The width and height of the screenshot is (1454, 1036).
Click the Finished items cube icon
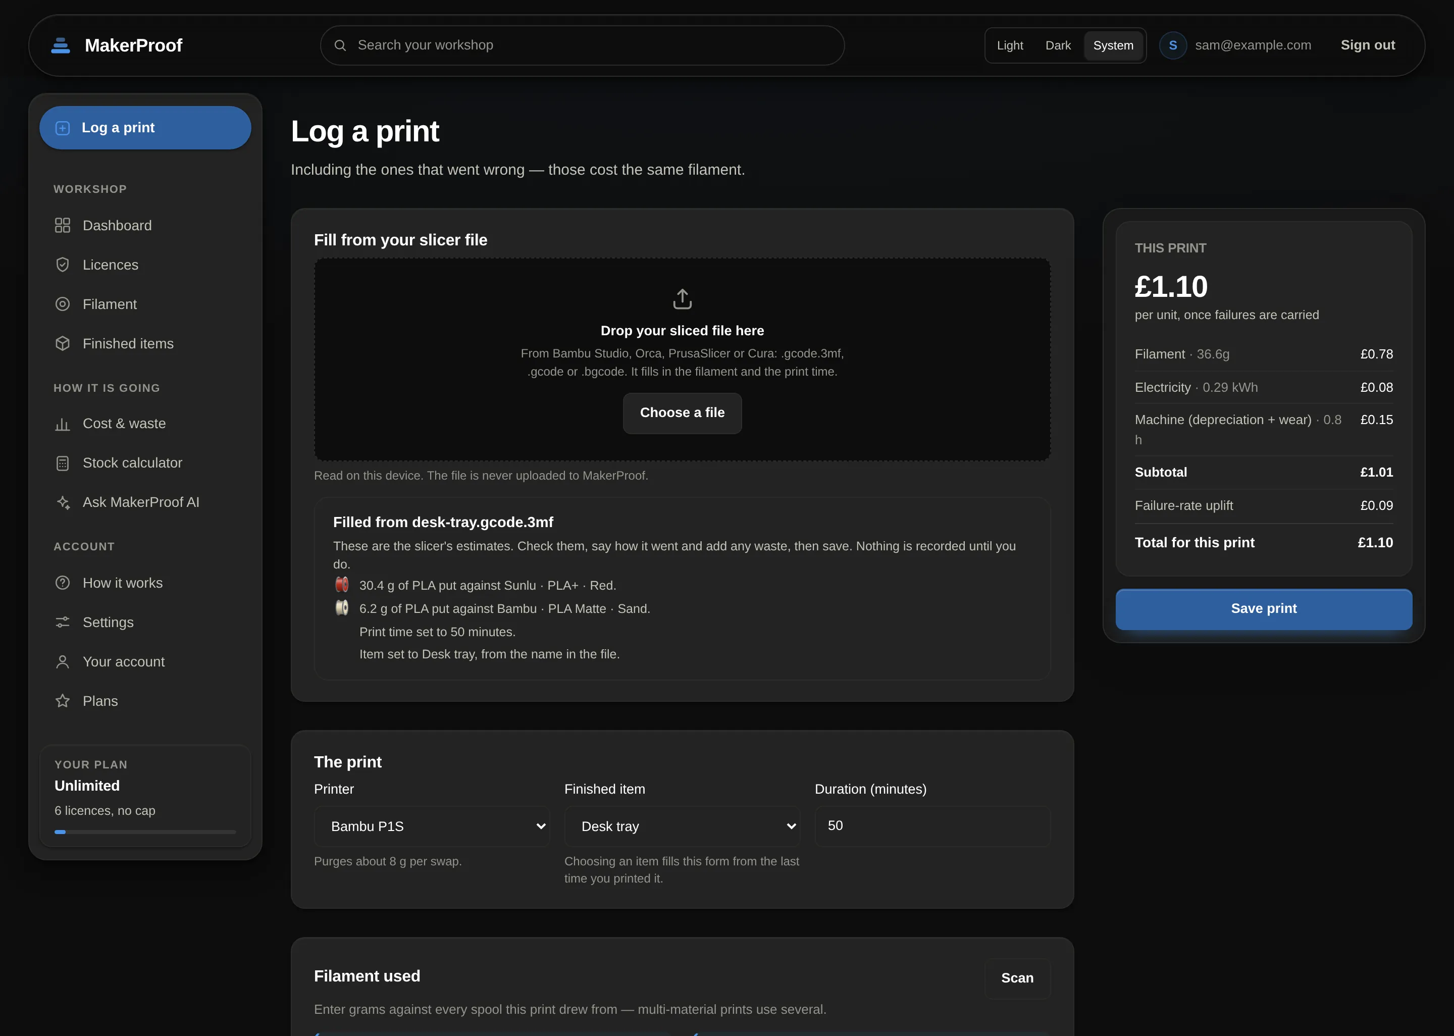tap(63, 343)
